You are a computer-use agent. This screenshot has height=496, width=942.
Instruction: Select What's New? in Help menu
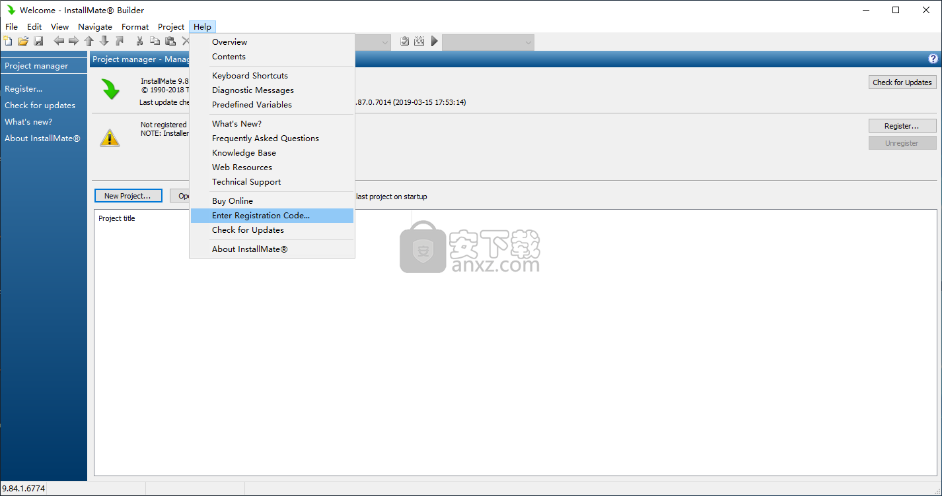[272, 123]
